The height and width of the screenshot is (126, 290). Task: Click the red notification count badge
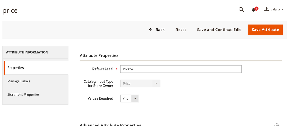coord(256,8)
